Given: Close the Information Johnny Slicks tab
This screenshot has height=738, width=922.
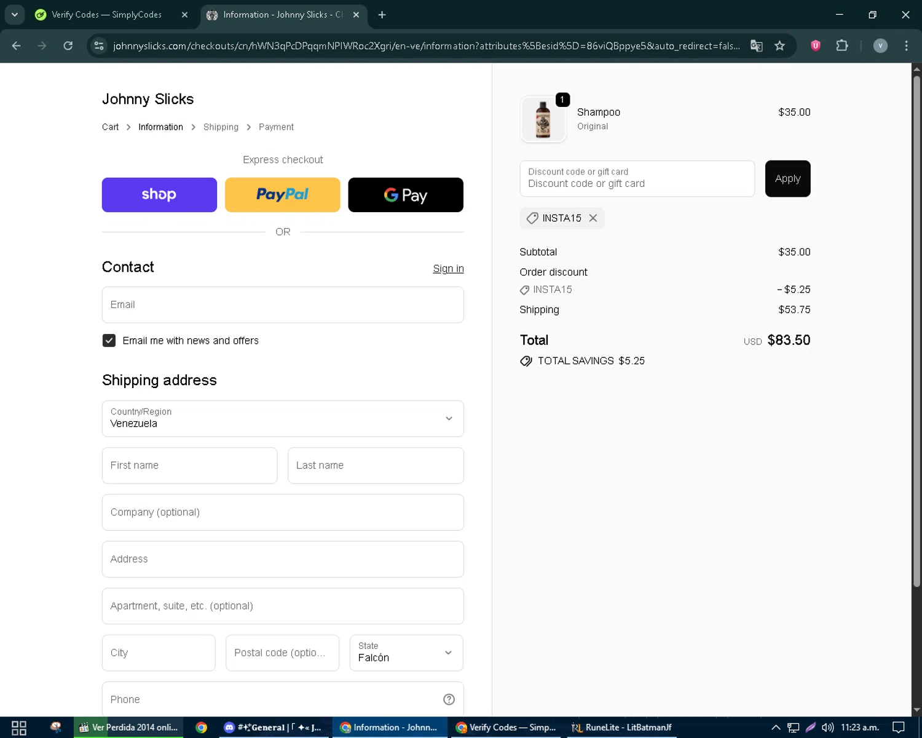Looking at the screenshot, I should [356, 15].
